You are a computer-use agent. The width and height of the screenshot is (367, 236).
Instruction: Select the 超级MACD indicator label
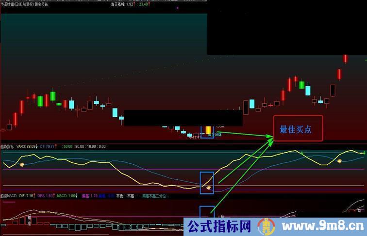point(9,196)
